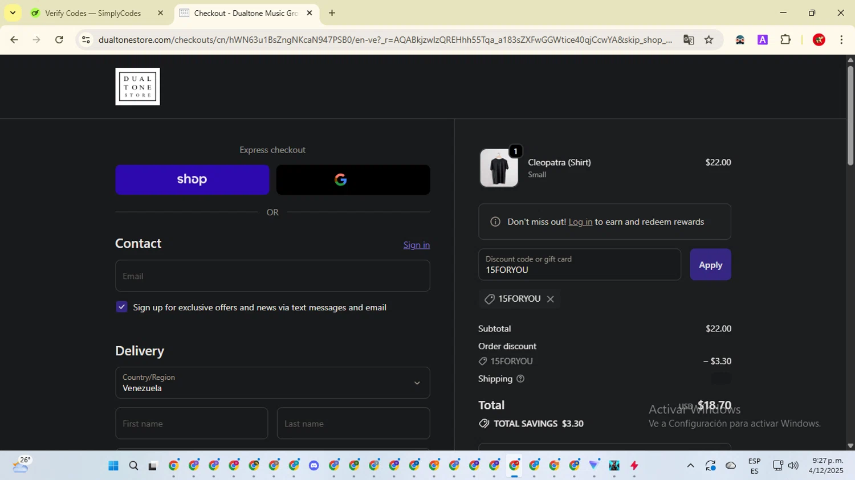This screenshot has width=855, height=480.
Task: Open the Chrome three-dot menu
Action: pyautogui.click(x=841, y=40)
